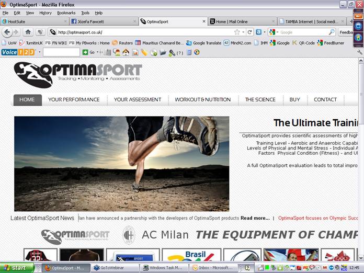Image resolution: width=364 pixels, height=273 pixels.
Task: Close the OptimaSport tab
Action: click(204, 21)
